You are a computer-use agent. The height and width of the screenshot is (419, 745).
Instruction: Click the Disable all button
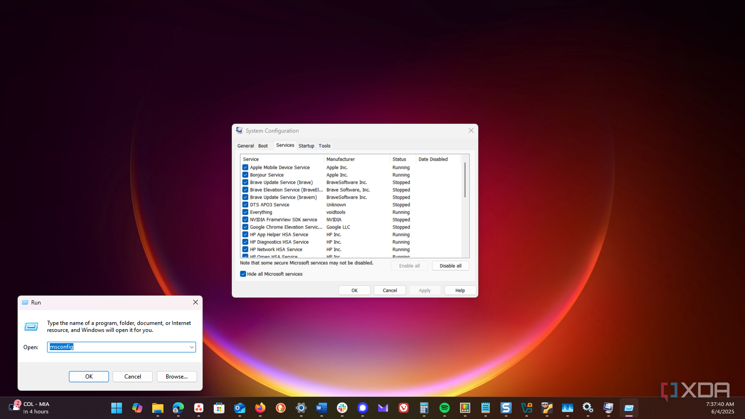(x=450, y=266)
